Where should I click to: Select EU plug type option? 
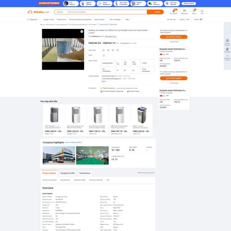(x=113, y=50)
